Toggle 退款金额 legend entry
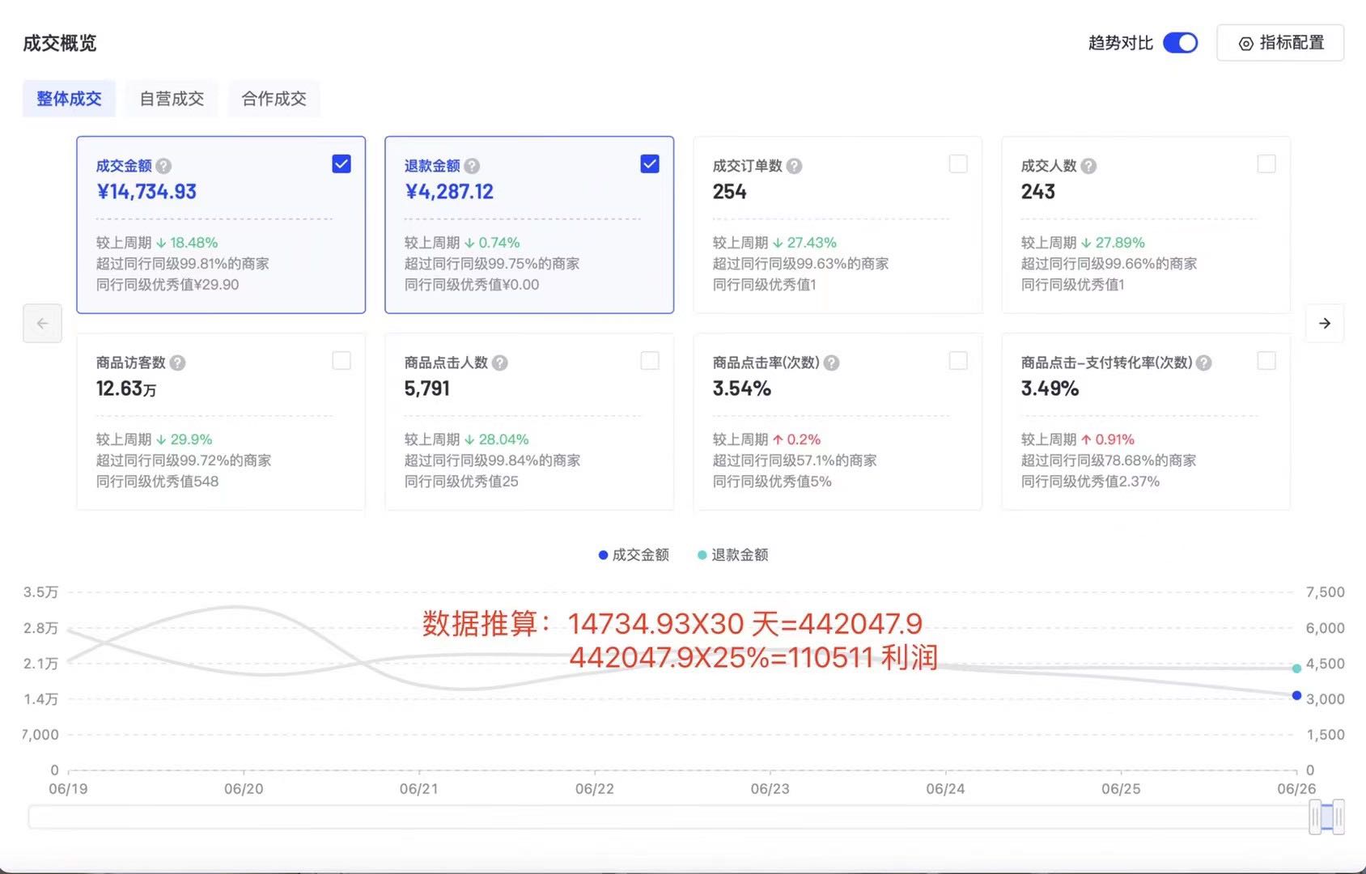This screenshot has height=874, width=1366. tap(733, 555)
